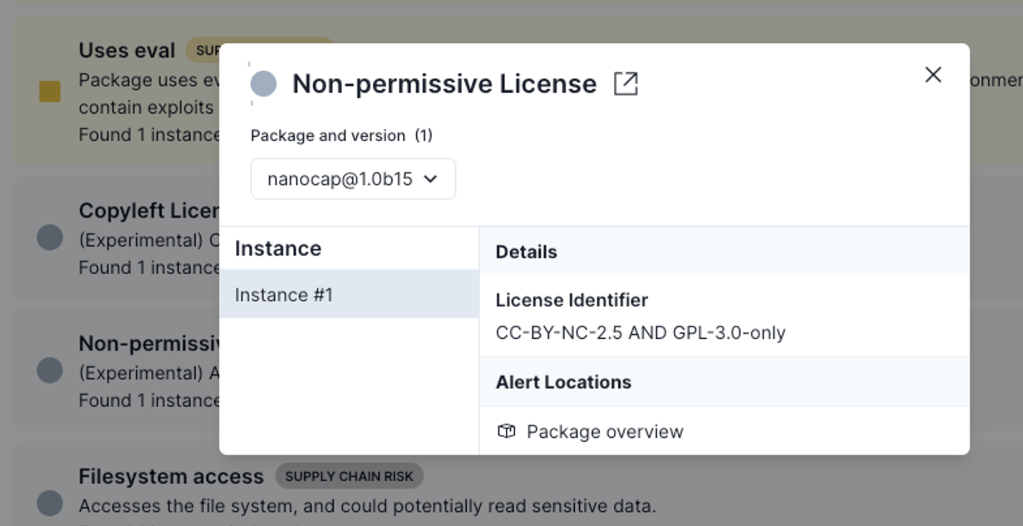Click the chevron arrow in version selector
Screen dimensions: 1023x526
[x=431, y=180]
